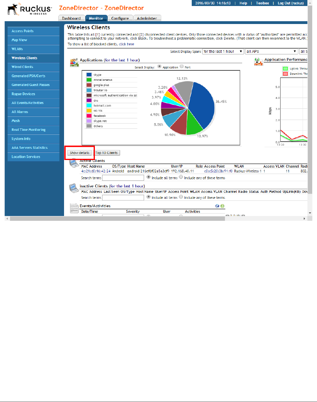
Task: Click the Downlink Throughput red legend swatch
Action: coord(285,74)
